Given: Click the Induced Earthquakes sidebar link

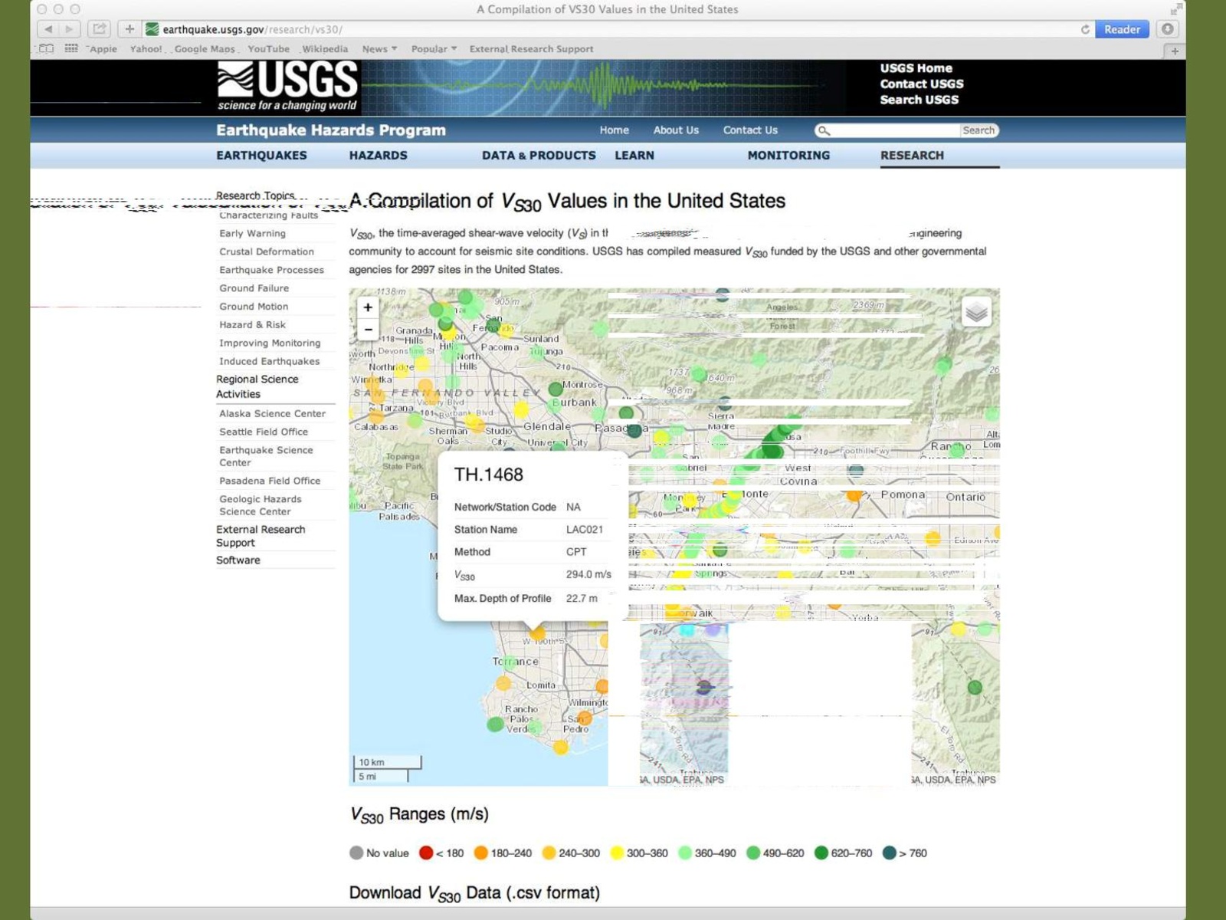Looking at the screenshot, I should (269, 361).
